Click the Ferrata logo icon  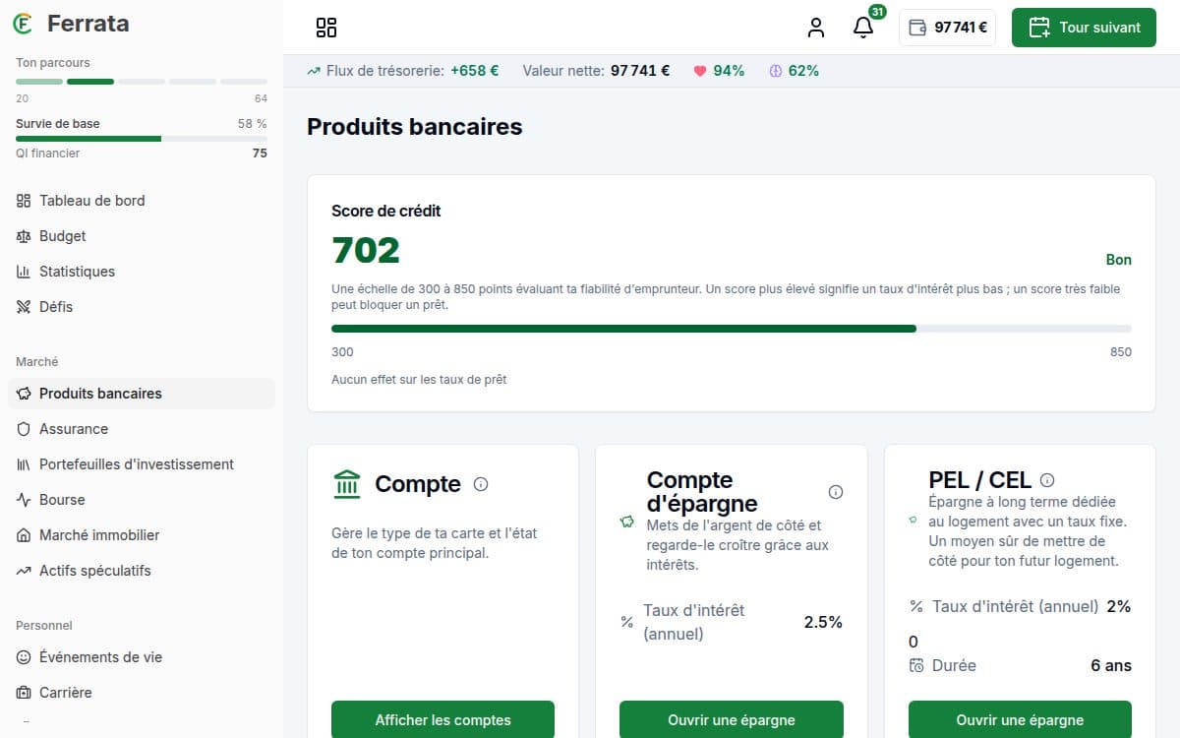(23, 24)
